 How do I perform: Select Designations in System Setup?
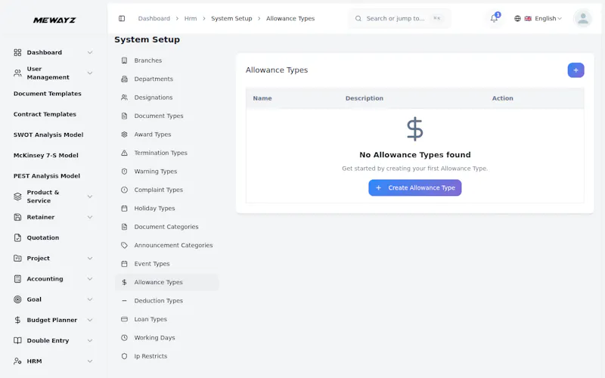click(166, 98)
